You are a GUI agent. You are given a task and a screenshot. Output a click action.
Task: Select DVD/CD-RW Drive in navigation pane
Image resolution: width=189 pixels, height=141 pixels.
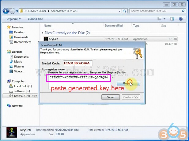[25, 96]
